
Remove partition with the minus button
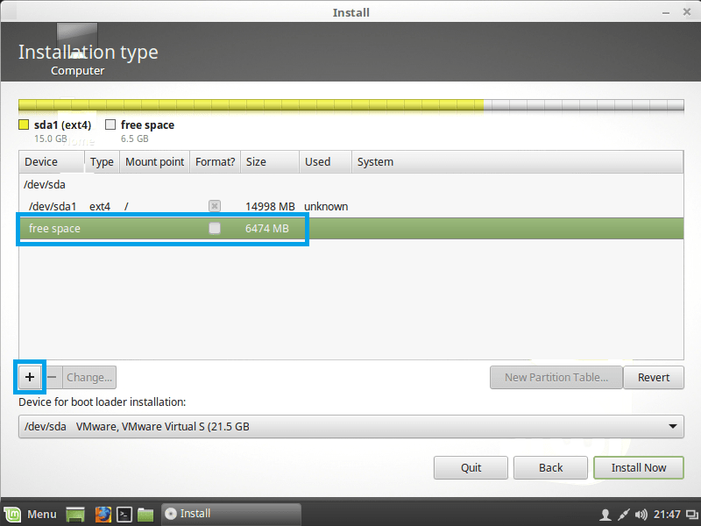pos(52,377)
